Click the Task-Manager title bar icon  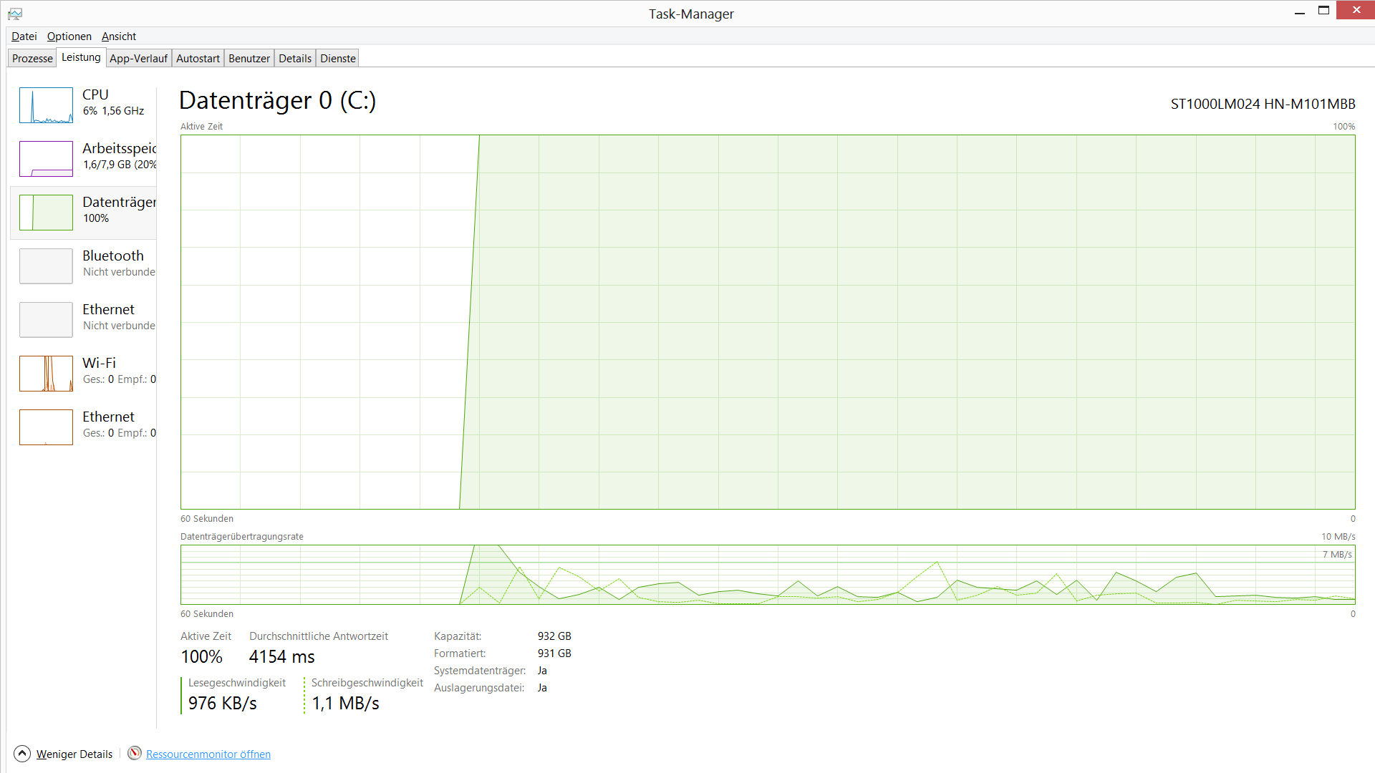click(x=15, y=14)
